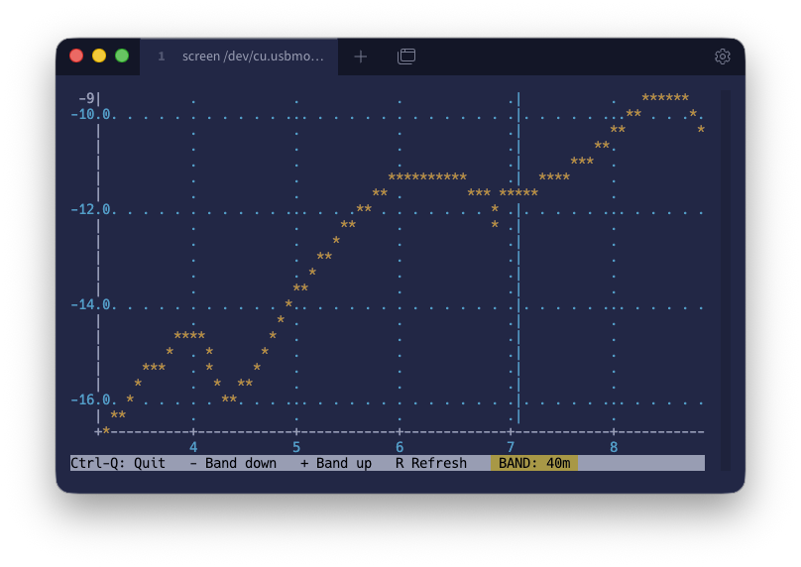This screenshot has width=801, height=567.
Task: Open a new terminal tab
Action: [360, 57]
